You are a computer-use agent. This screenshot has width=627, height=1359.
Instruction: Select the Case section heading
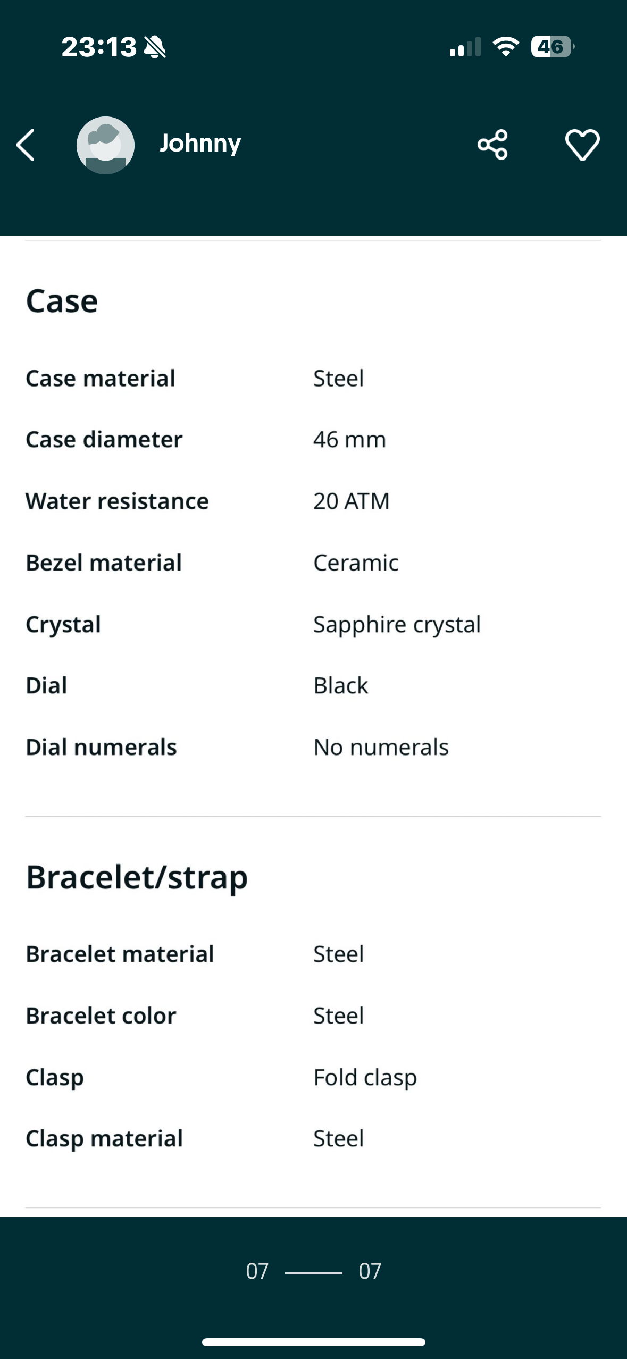[x=62, y=301]
